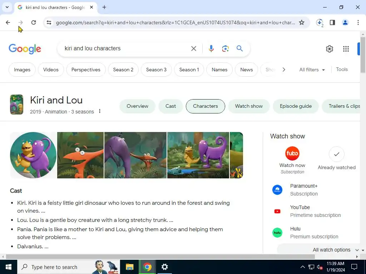Viewport: 366px width, 274px height.
Task: Select the Characters chip
Action: [206, 106]
